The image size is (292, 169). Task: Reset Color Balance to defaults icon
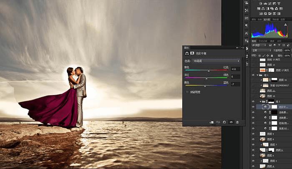tap(224, 122)
